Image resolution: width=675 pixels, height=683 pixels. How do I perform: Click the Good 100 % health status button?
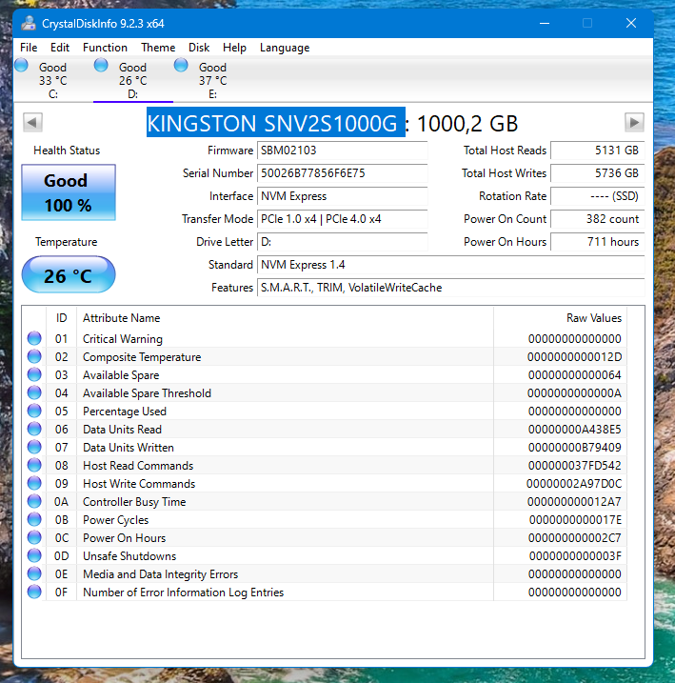pyautogui.click(x=69, y=192)
